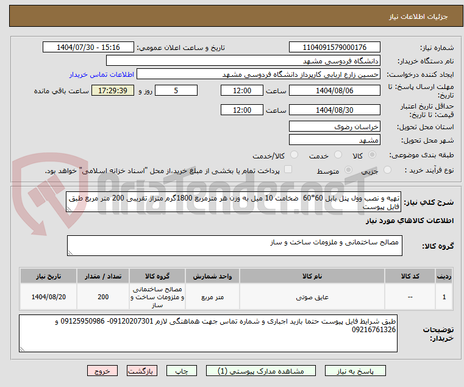Click the بازگشت back button
This screenshot has width=464, height=387.
(142, 371)
